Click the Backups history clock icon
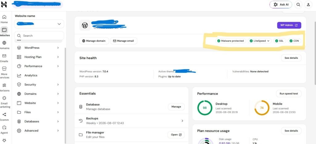 tap(81, 121)
